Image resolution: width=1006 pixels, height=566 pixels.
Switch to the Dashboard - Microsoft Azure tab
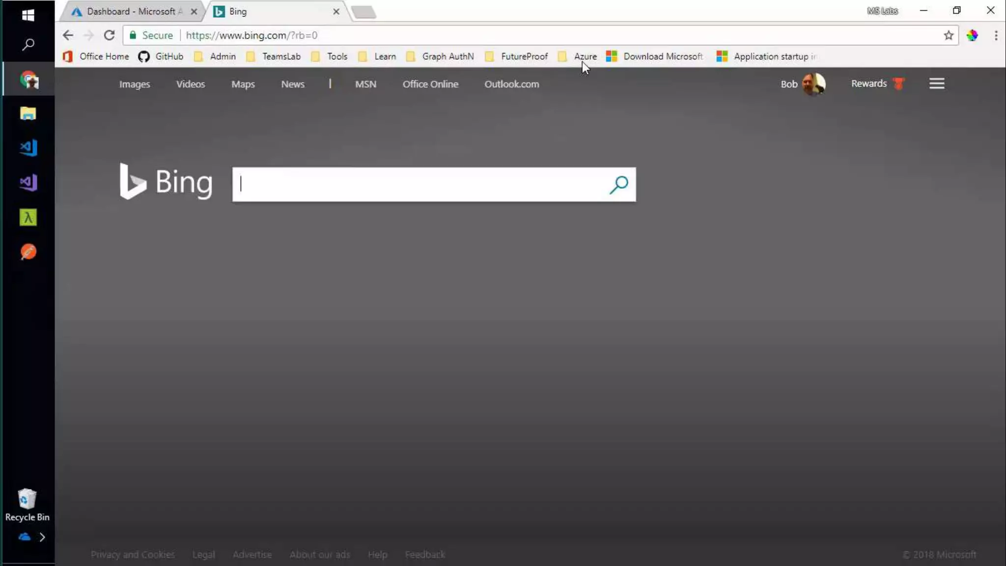(x=131, y=11)
